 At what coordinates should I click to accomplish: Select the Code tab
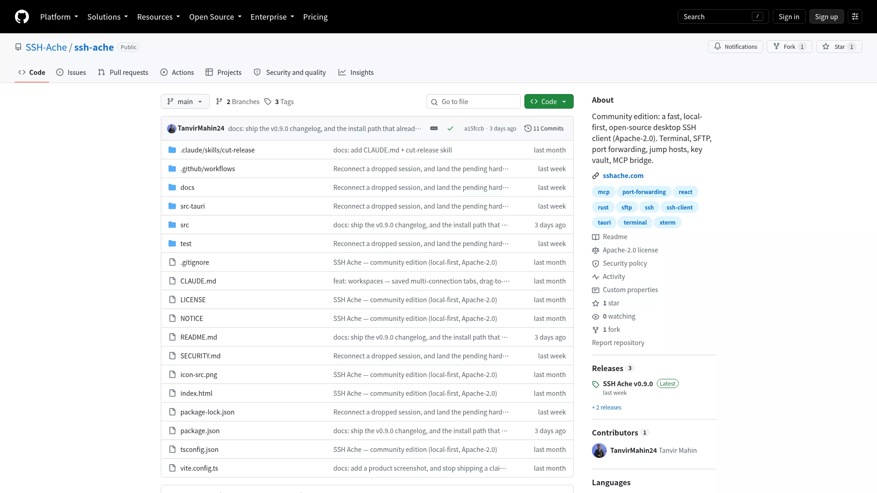[32, 73]
